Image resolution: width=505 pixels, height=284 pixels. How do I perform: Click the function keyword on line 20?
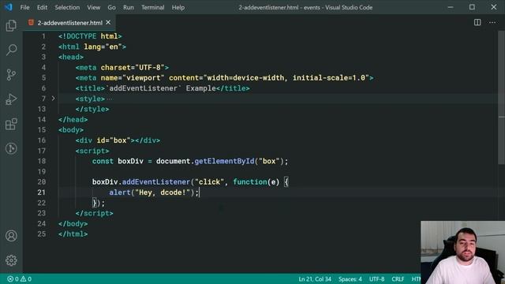pos(250,182)
